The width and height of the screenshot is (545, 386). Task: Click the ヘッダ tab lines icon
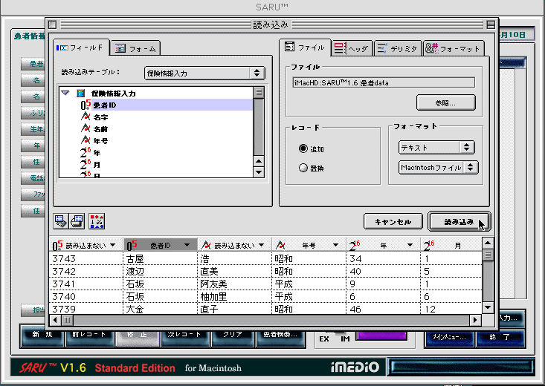click(340, 48)
